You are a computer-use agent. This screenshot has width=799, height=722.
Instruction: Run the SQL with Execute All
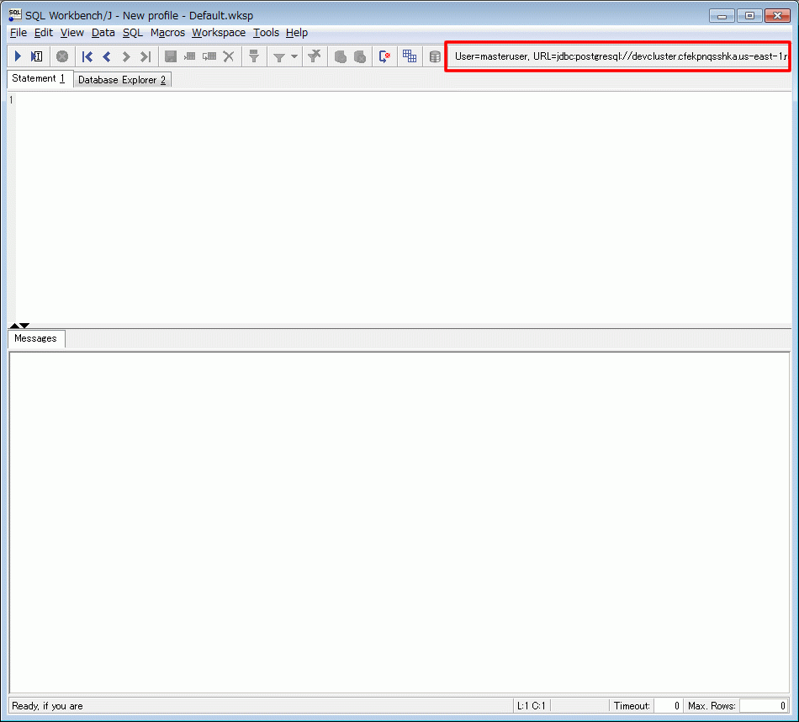[x=18, y=56]
